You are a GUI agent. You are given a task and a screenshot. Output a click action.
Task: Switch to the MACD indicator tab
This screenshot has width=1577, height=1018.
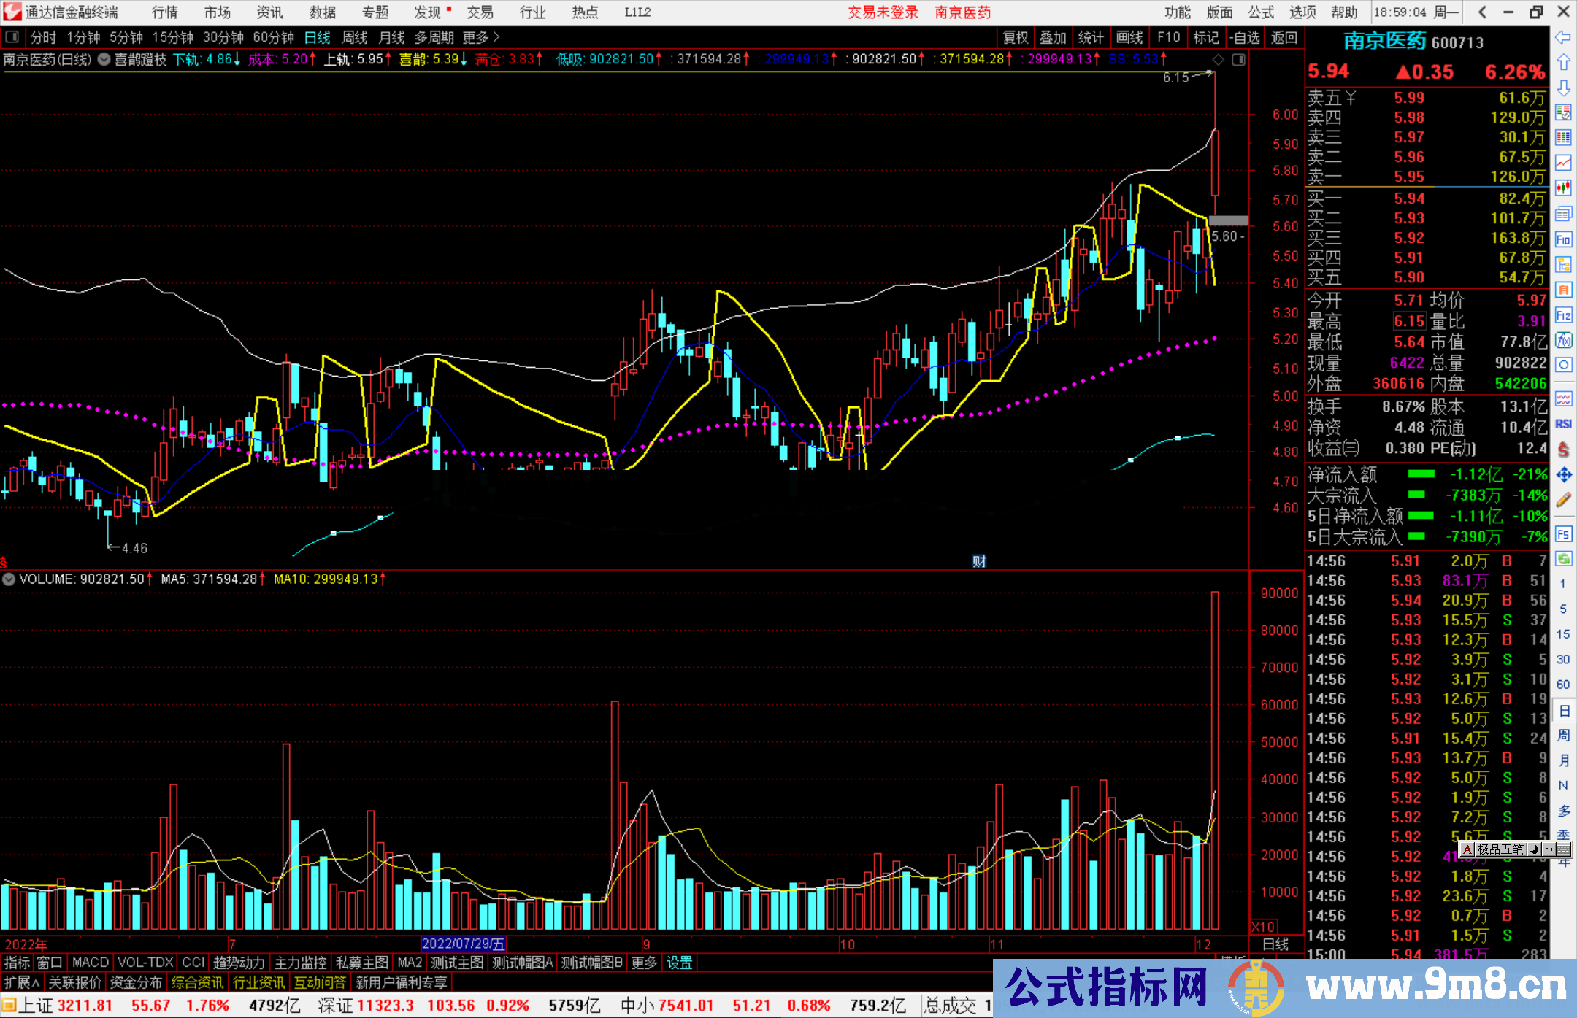point(90,963)
